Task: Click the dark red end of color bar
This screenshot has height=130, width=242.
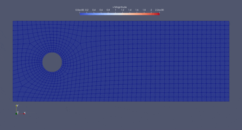Action: click(x=158, y=13)
